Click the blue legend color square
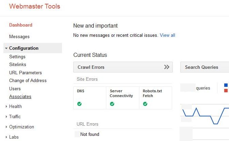 click(x=226, y=85)
